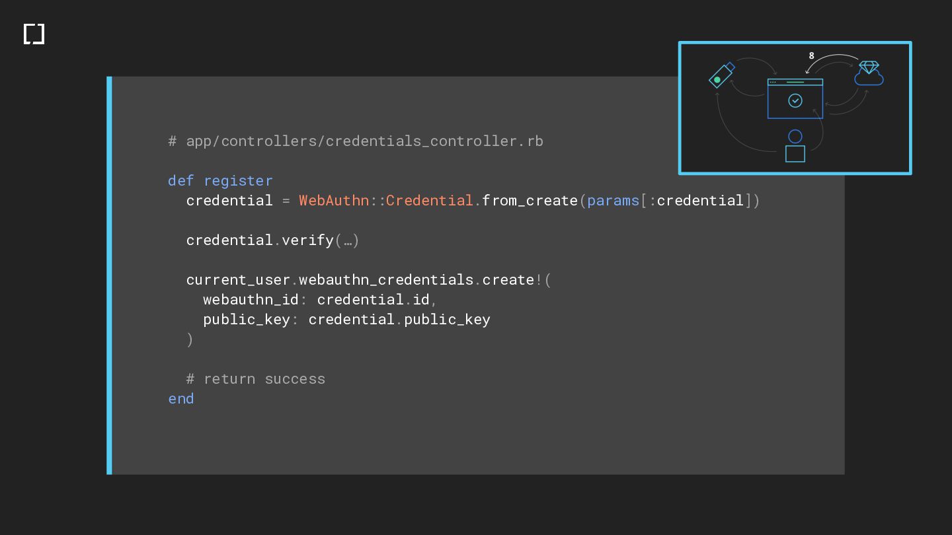Click the Ruby gem cloud icon
Image resolution: width=952 pixels, height=535 pixels.
tap(869, 73)
